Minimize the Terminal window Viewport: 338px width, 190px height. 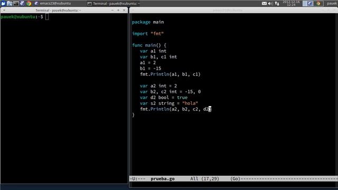pyautogui.click(x=112, y=10)
